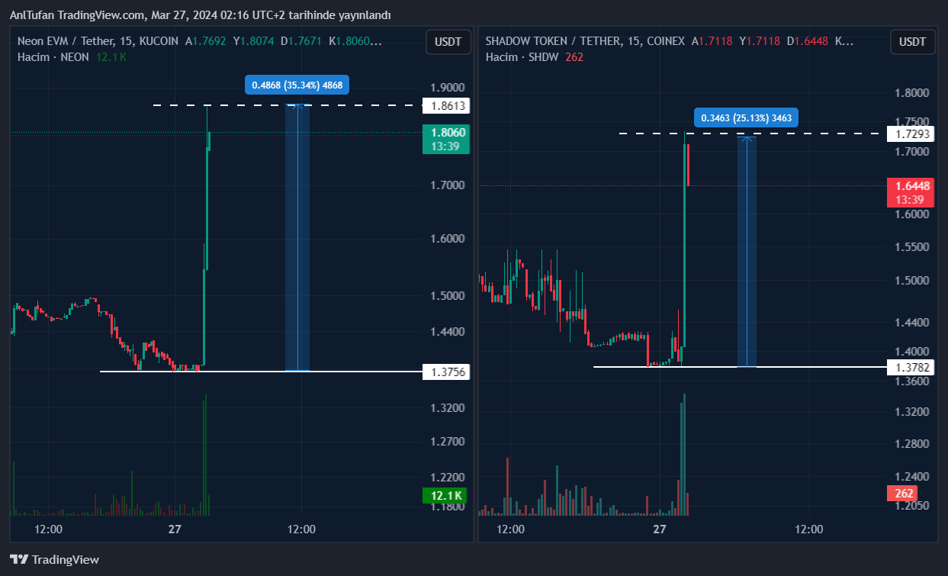
Task: Click the red 262 volume tag
Action: click(905, 494)
